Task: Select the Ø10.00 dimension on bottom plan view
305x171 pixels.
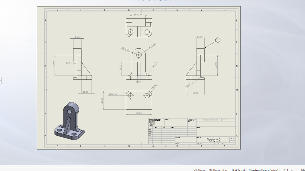Action: [113, 94]
